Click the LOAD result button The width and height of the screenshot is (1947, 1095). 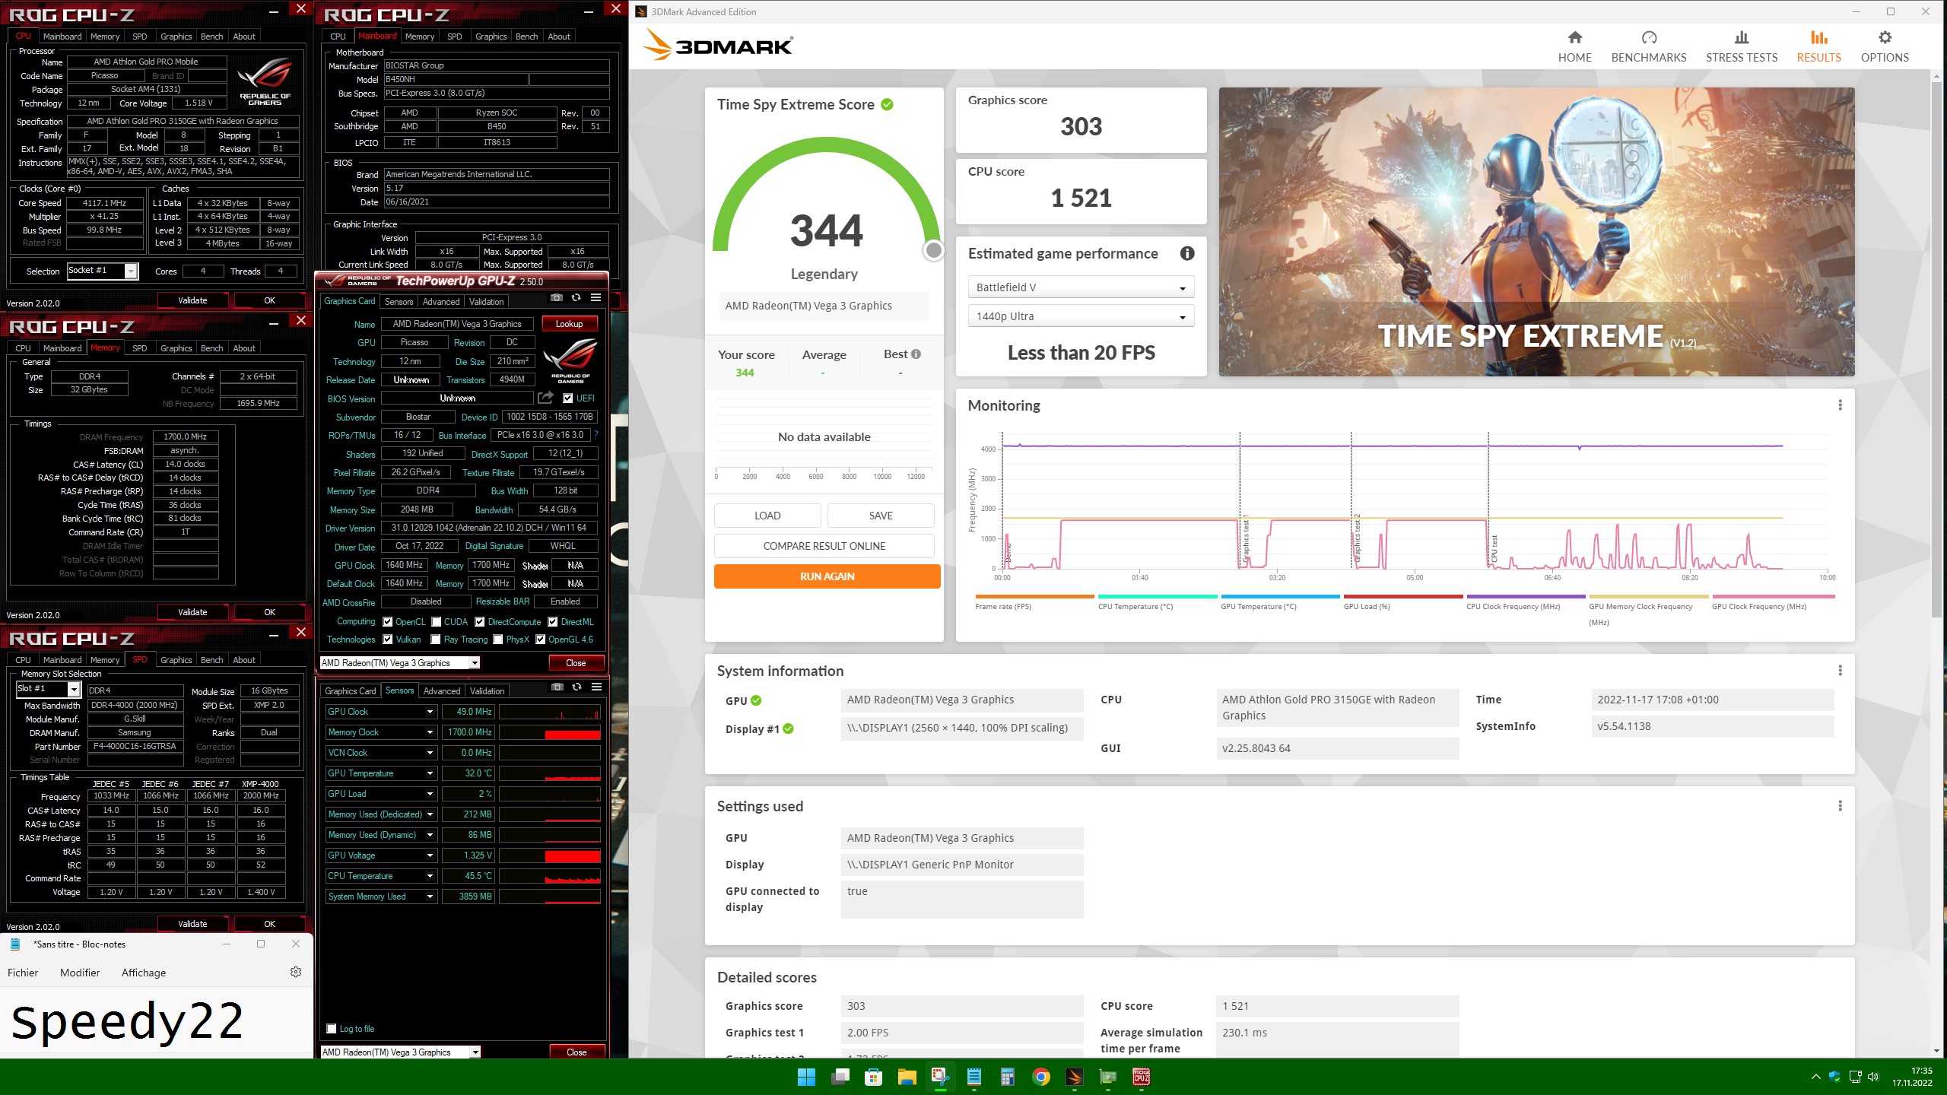(767, 516)
